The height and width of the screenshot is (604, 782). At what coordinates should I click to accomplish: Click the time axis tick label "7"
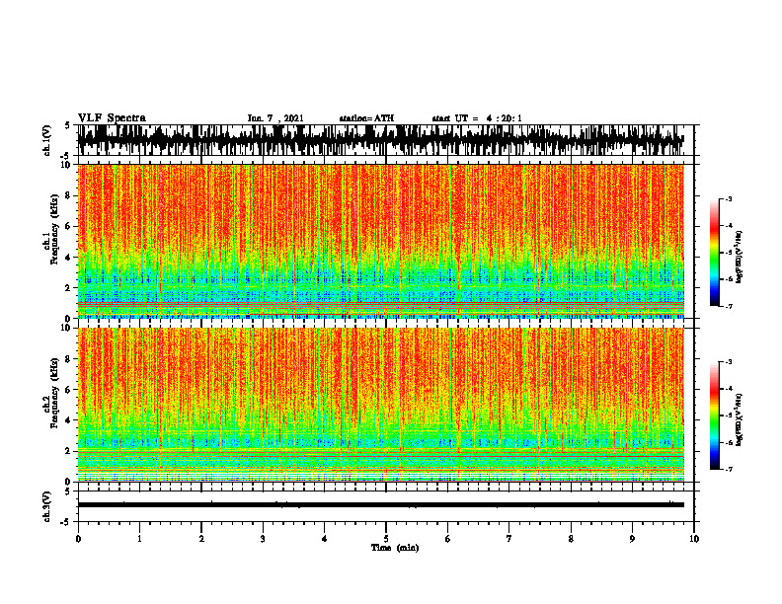click(509, 539)
